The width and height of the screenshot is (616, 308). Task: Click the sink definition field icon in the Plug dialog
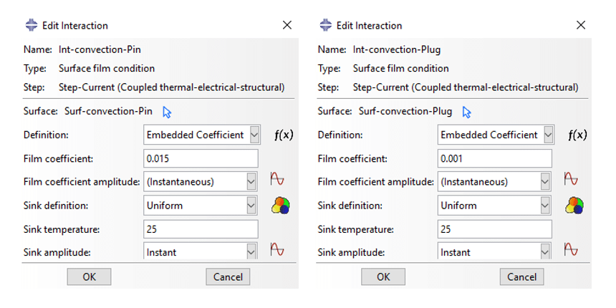574,206
